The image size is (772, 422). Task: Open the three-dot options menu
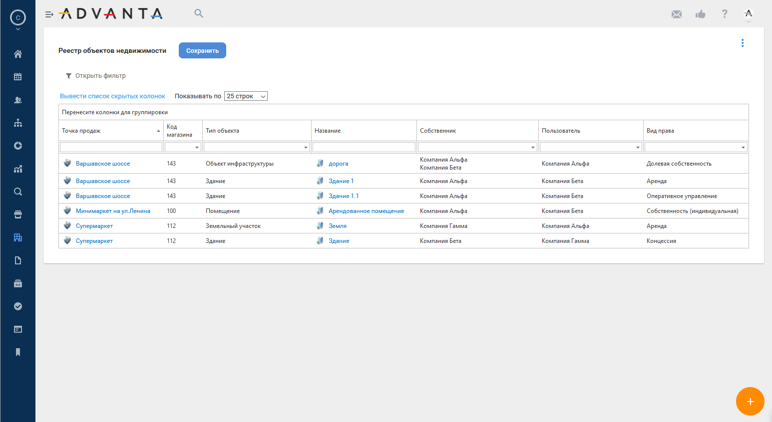[x=743, y=43]
